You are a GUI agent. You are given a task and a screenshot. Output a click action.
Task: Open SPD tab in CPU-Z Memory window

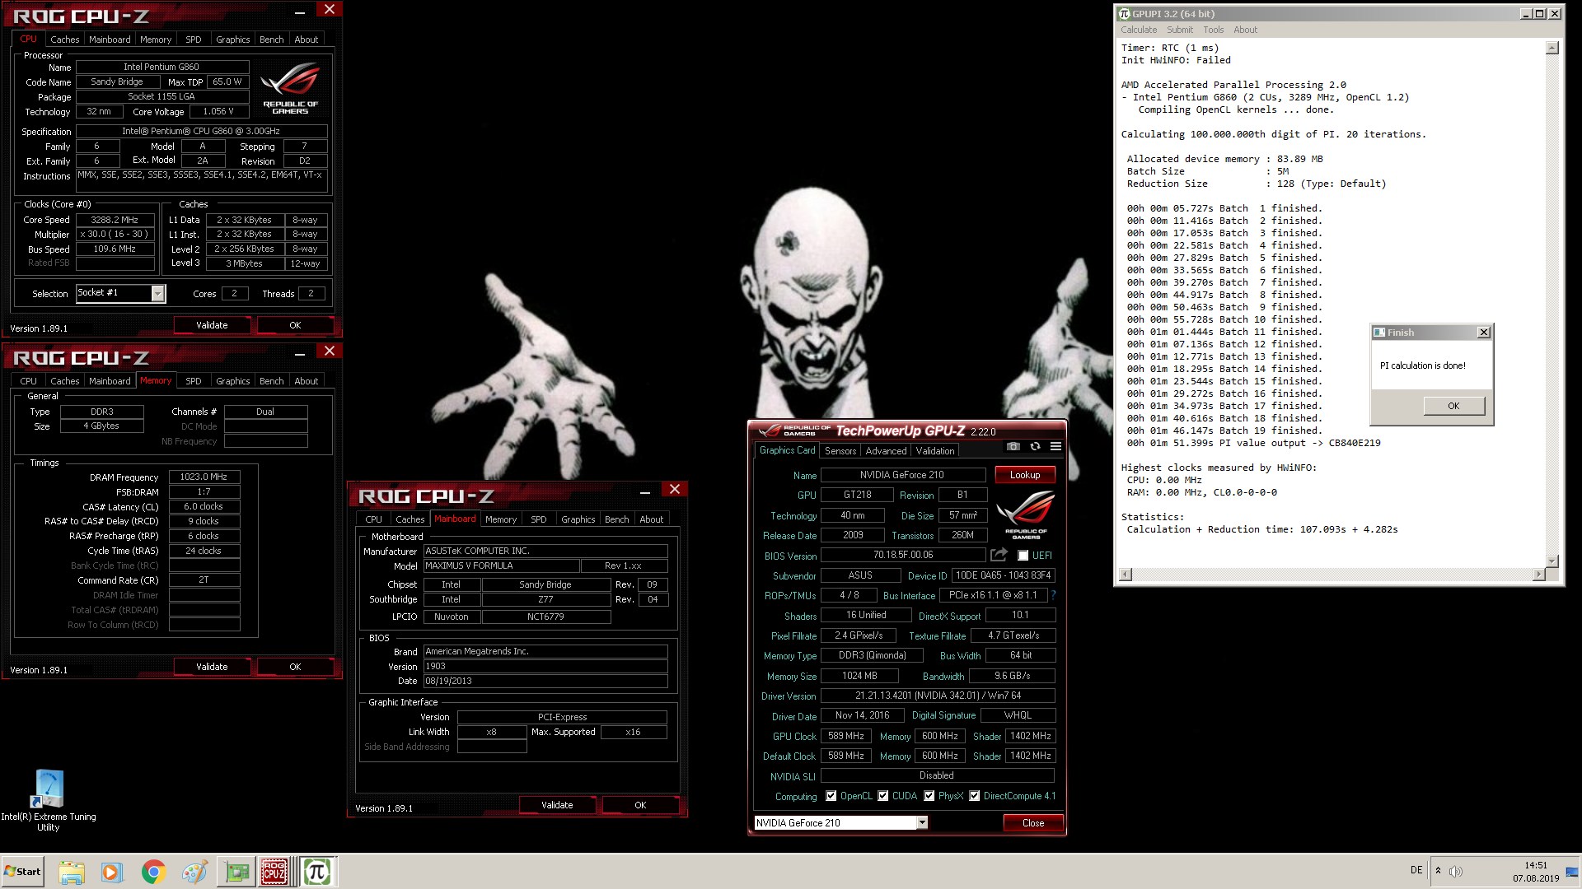[193, 381]
